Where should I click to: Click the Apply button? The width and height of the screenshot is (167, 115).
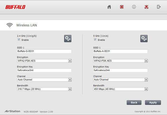153,102
